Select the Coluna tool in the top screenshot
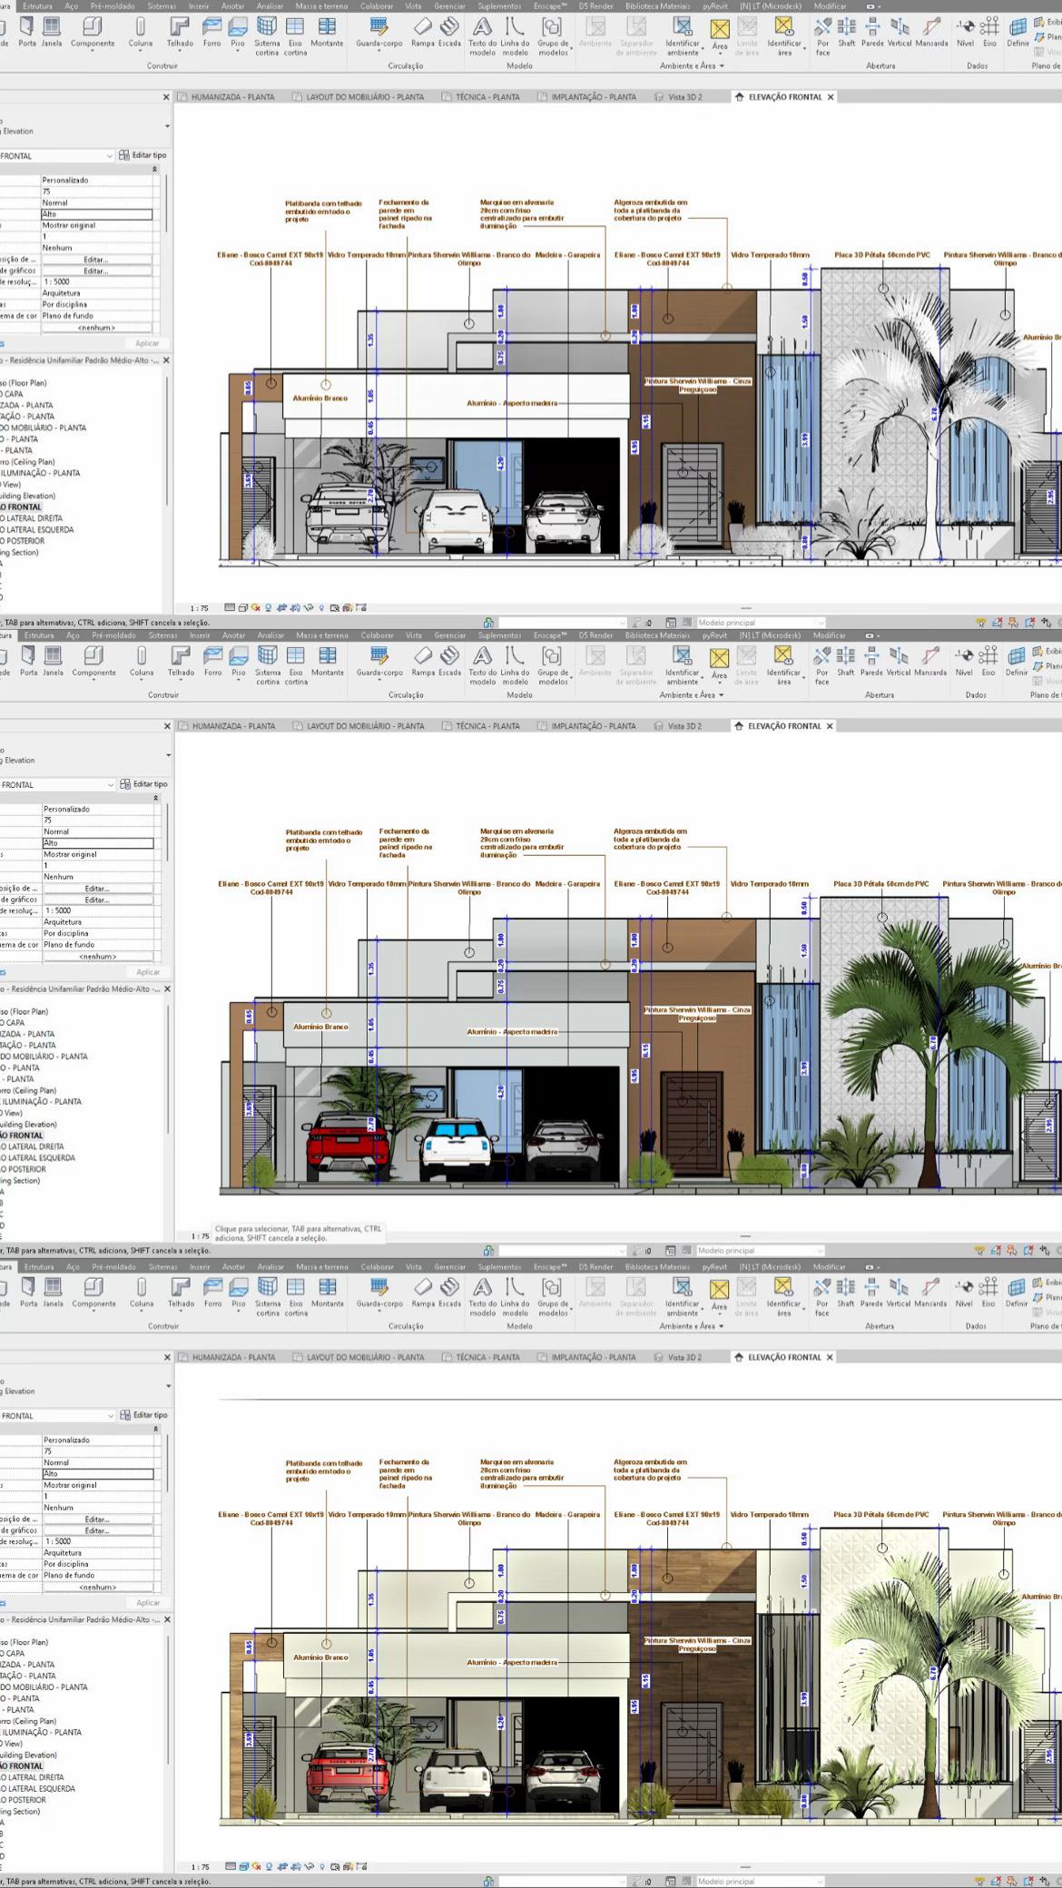Image resolution: width=1062 pixels, height=1888 pixels. 141,32
